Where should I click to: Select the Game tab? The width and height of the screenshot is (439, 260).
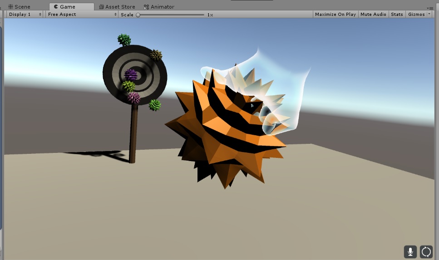click(67, 7)
